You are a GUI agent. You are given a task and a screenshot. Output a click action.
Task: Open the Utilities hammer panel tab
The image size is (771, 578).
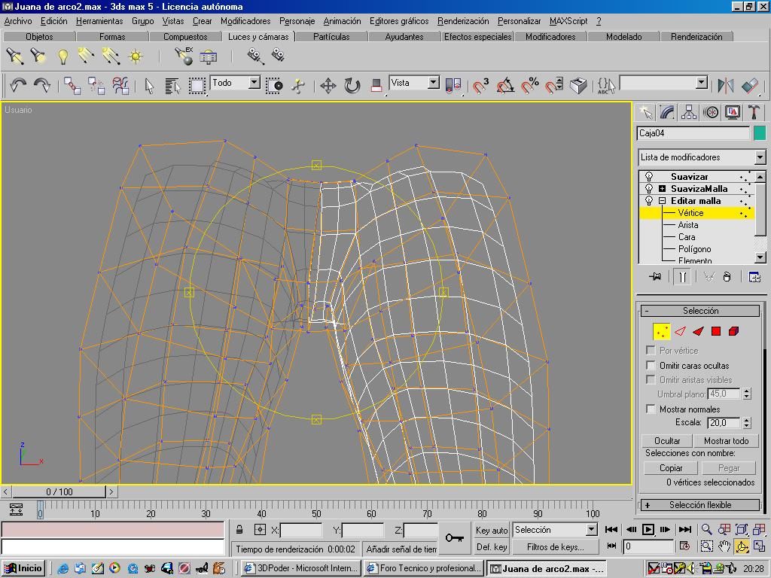[754, 112]
